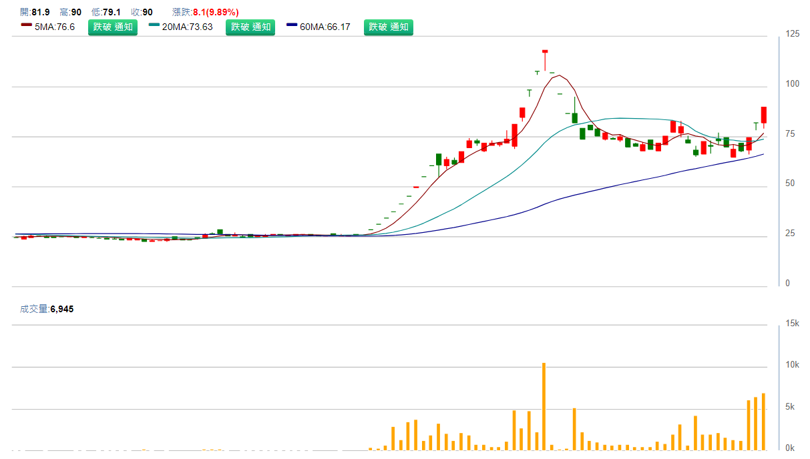Click the 60MA:66.17 legend label

coord(325,27)
